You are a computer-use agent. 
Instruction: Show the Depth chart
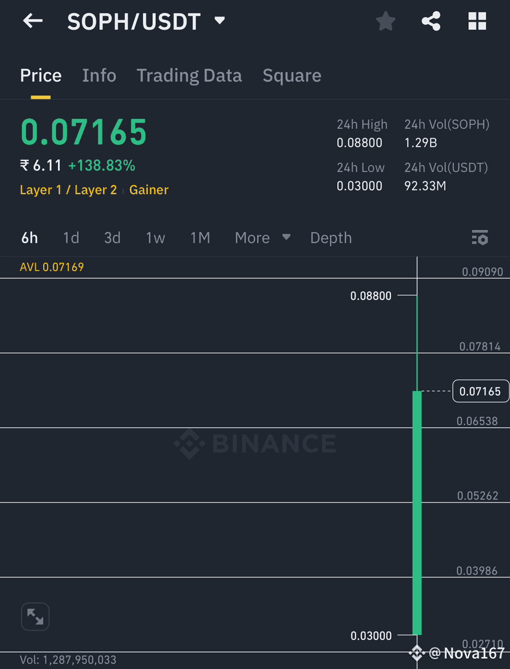click(x=331, y=237)
